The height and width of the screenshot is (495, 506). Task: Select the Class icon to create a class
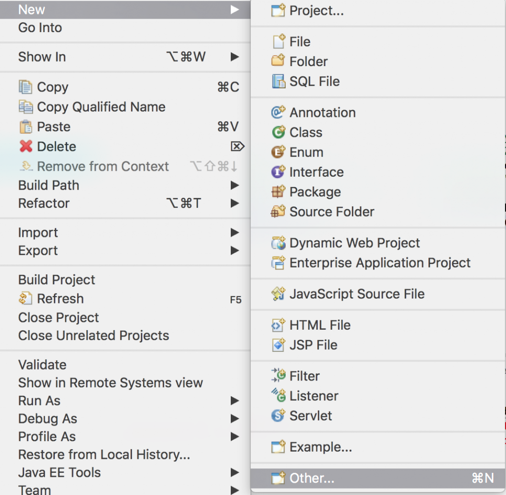coord(278,132)
